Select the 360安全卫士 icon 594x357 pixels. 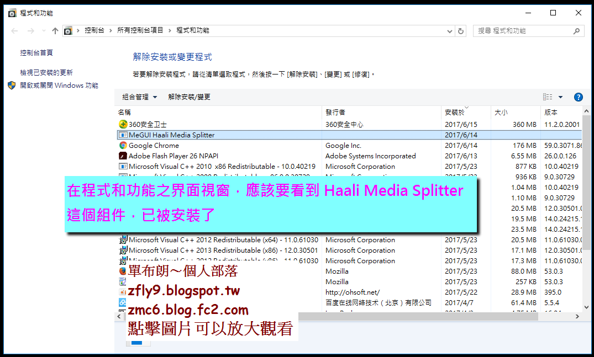point(123,124)
